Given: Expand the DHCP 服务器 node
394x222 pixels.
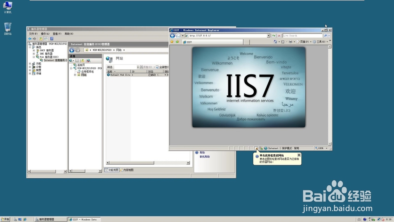Looking at the screenshot, I should 33,50.
